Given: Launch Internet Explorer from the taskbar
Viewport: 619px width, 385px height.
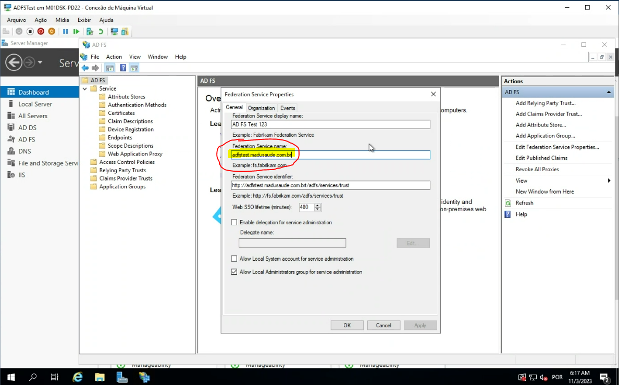Looking at the screenshot, I should 77,377.
